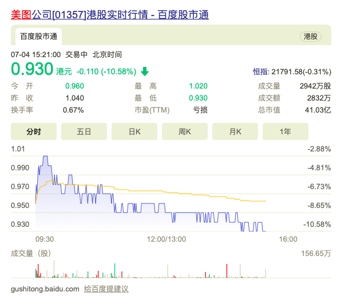Open the 给百度提建议 feedback link
The height and width of the screenshot is (304, 349).
pyautogui.click(x=106, y=289)
